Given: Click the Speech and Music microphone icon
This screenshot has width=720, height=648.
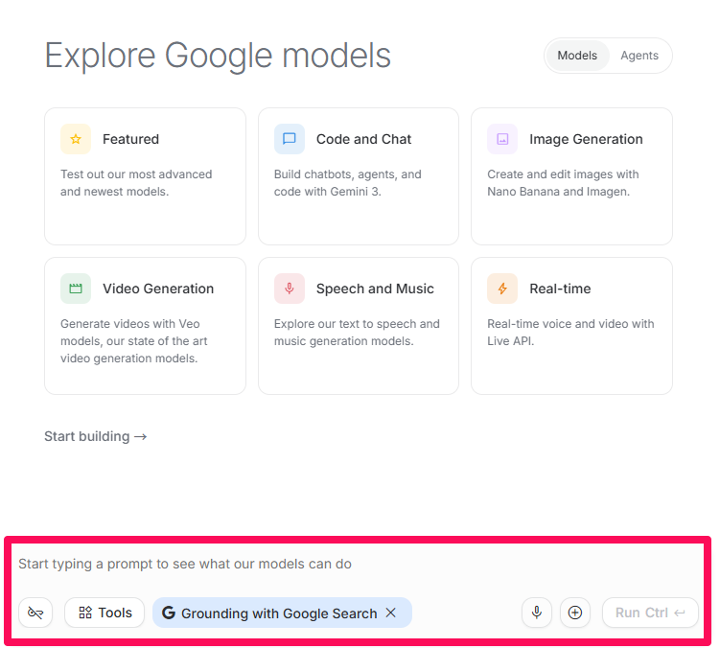Looking at the screenshot, I should (290, 289).
